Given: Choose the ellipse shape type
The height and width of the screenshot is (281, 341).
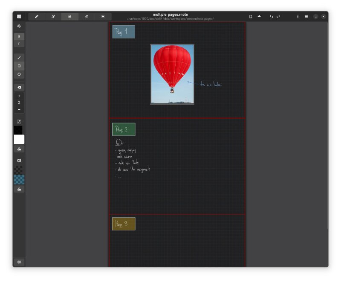Looking at the screenshot, I should pos(19,74).
